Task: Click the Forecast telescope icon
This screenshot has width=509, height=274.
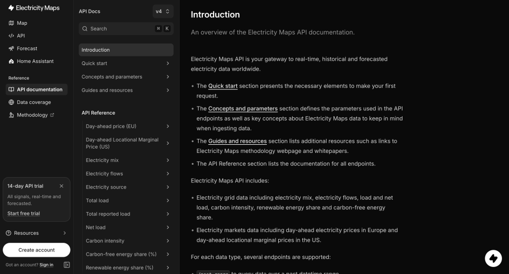Action: tap(11, 48)
